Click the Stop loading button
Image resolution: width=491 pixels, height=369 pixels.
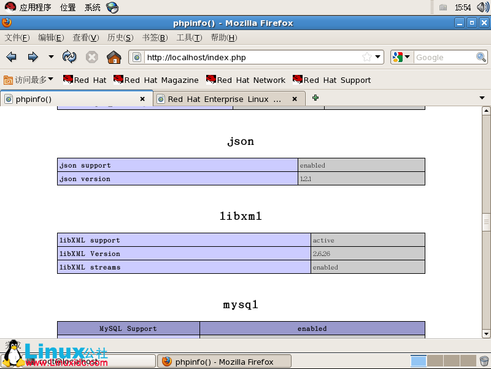click(x=91, y=57)
